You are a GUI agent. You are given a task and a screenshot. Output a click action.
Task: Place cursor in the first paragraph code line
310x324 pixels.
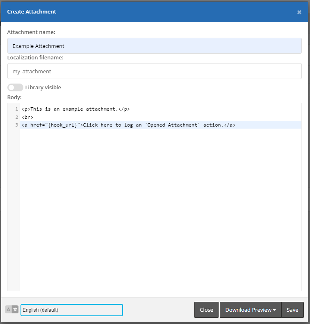click(x=76, y=109)
